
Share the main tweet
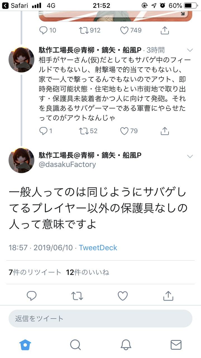click(x=168, y=295)
